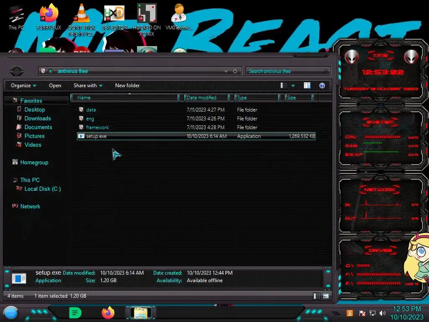Go to Pictures in Favorites
429x322 pixels.
(x=34, y=136)
